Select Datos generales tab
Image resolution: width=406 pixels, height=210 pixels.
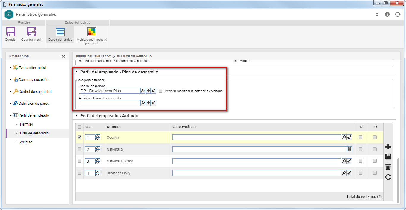coord(60,34)
